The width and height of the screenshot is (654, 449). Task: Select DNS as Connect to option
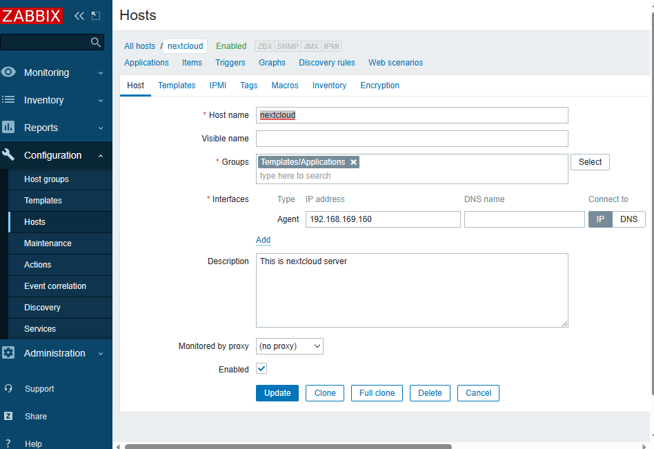click(628, 219)
